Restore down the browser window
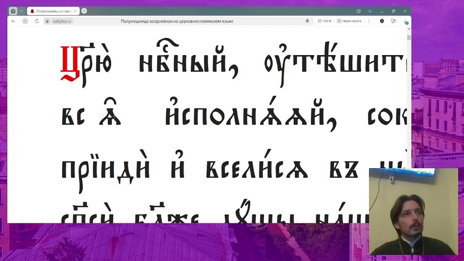This screenshot has width=464, height=261. tap(393, 11)
